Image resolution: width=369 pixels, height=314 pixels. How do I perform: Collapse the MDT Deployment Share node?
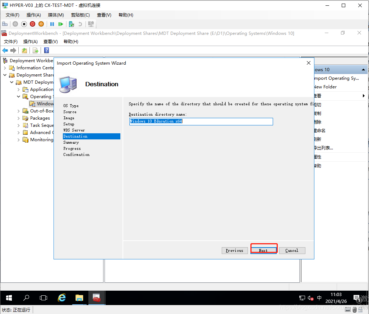point(12,82)
